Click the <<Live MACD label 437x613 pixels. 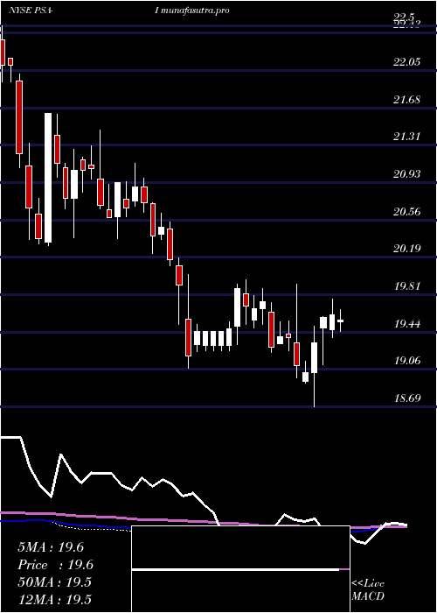pos(368,589)
